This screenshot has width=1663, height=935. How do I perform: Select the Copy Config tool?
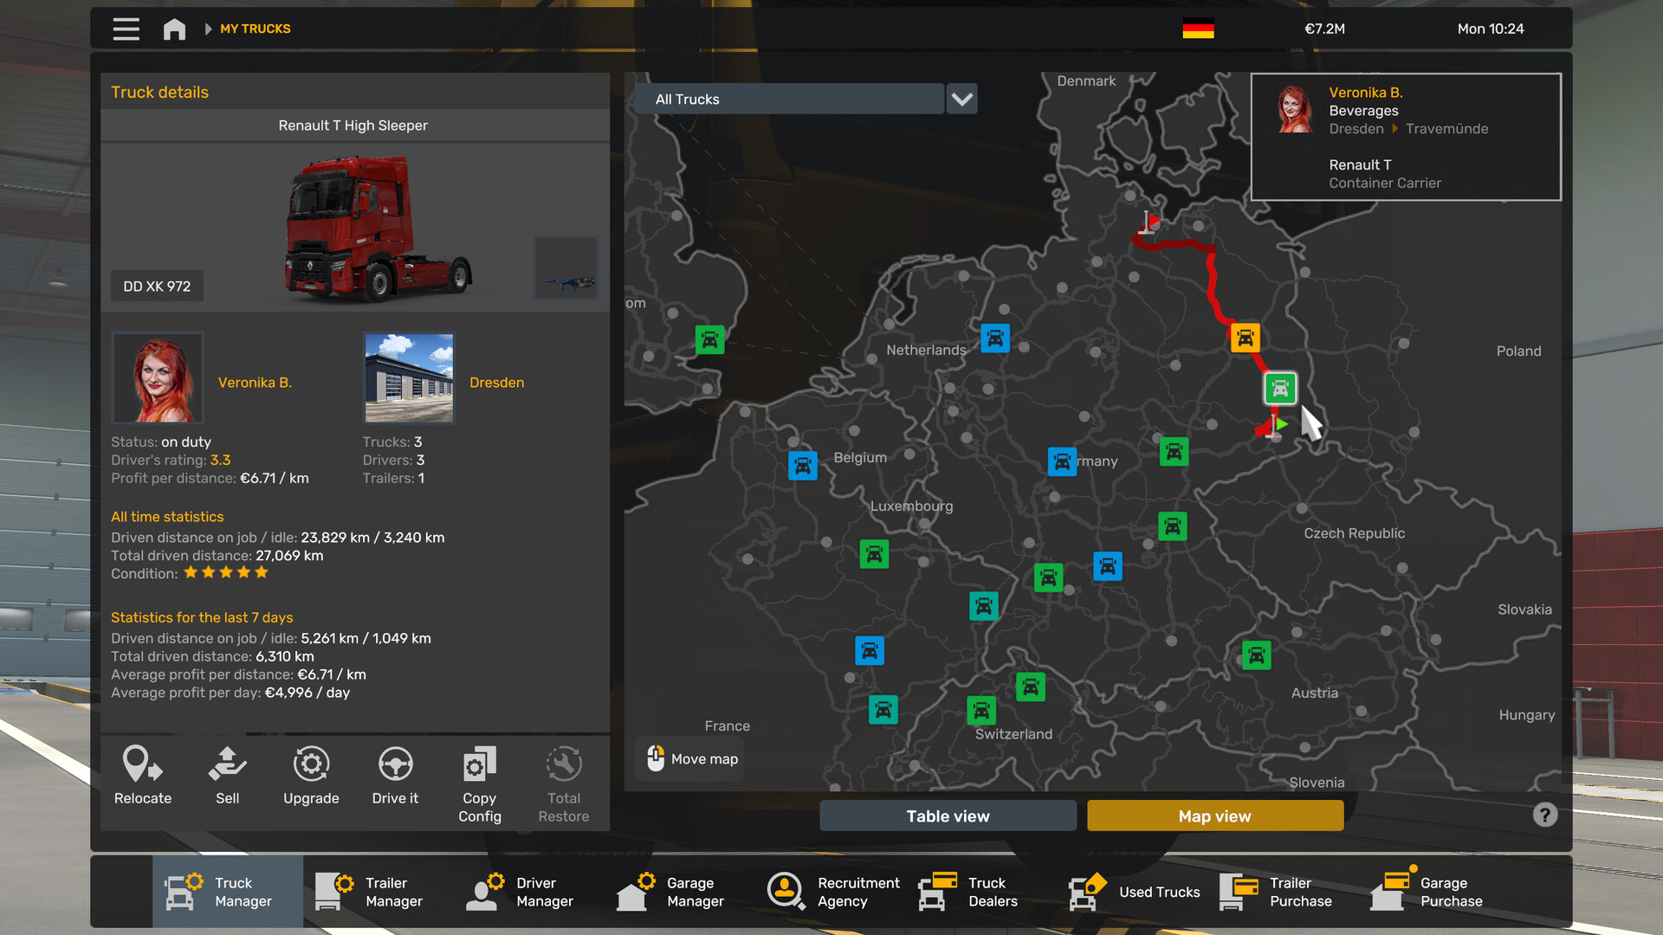click(478, 777)
